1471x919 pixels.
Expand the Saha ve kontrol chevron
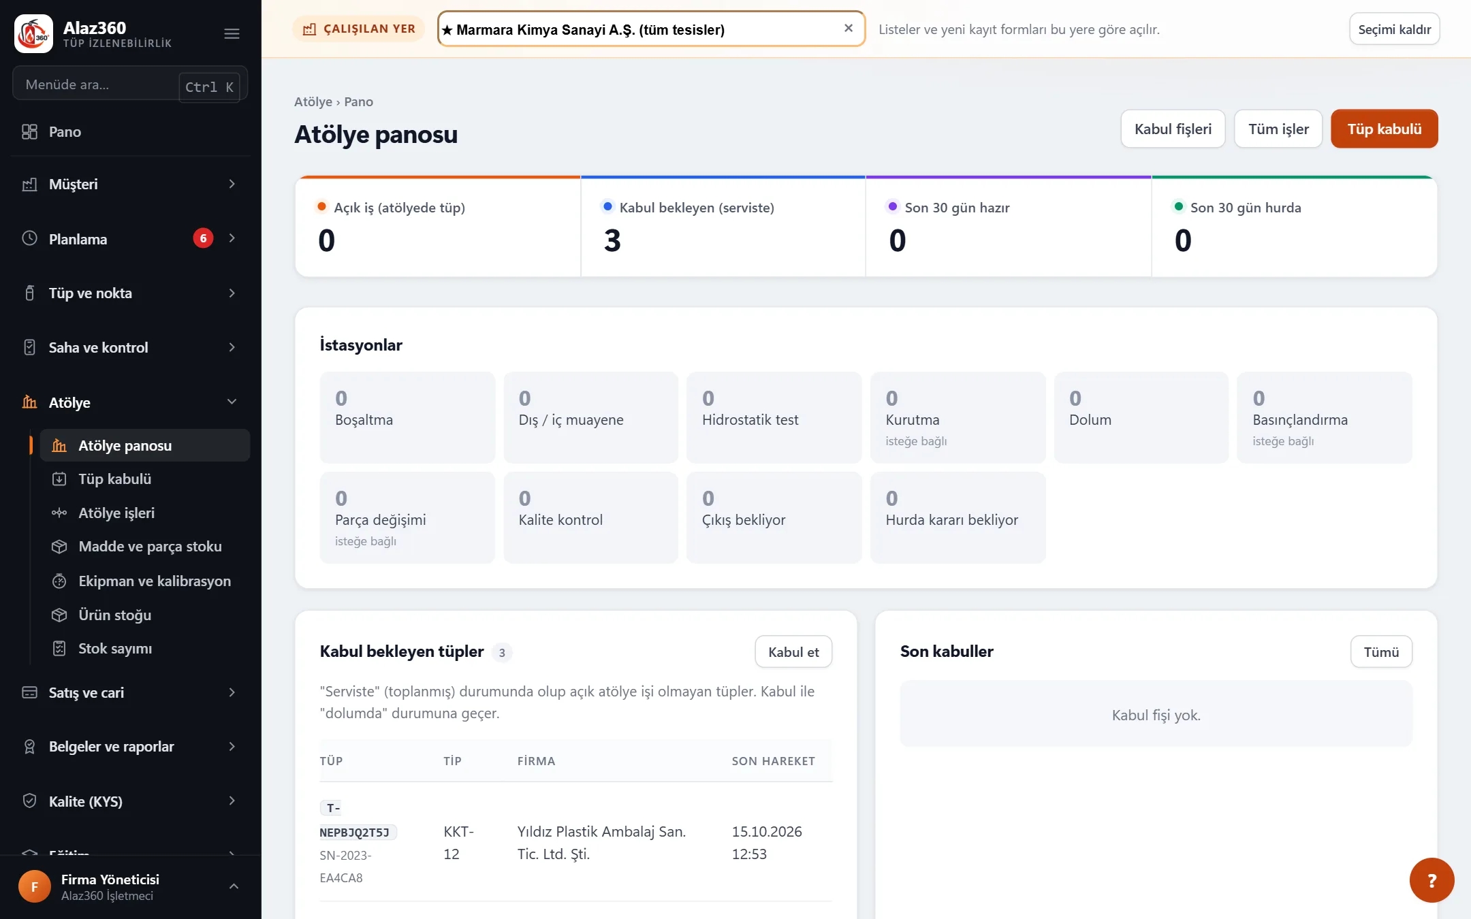(x=232, y=347)
